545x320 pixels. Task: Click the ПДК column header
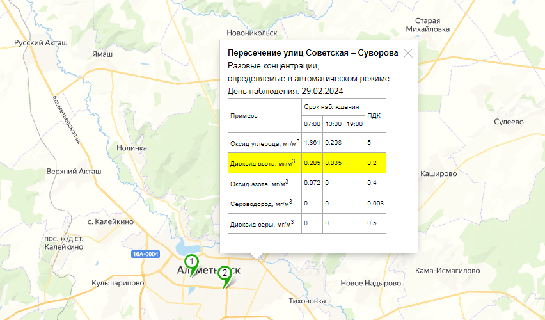[x=374, y=116]
